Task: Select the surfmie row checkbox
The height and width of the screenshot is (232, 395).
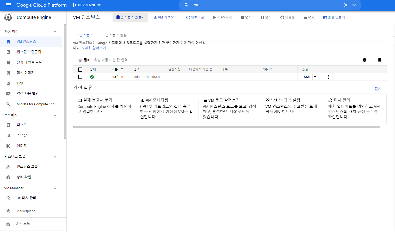Action: [80, 77]
